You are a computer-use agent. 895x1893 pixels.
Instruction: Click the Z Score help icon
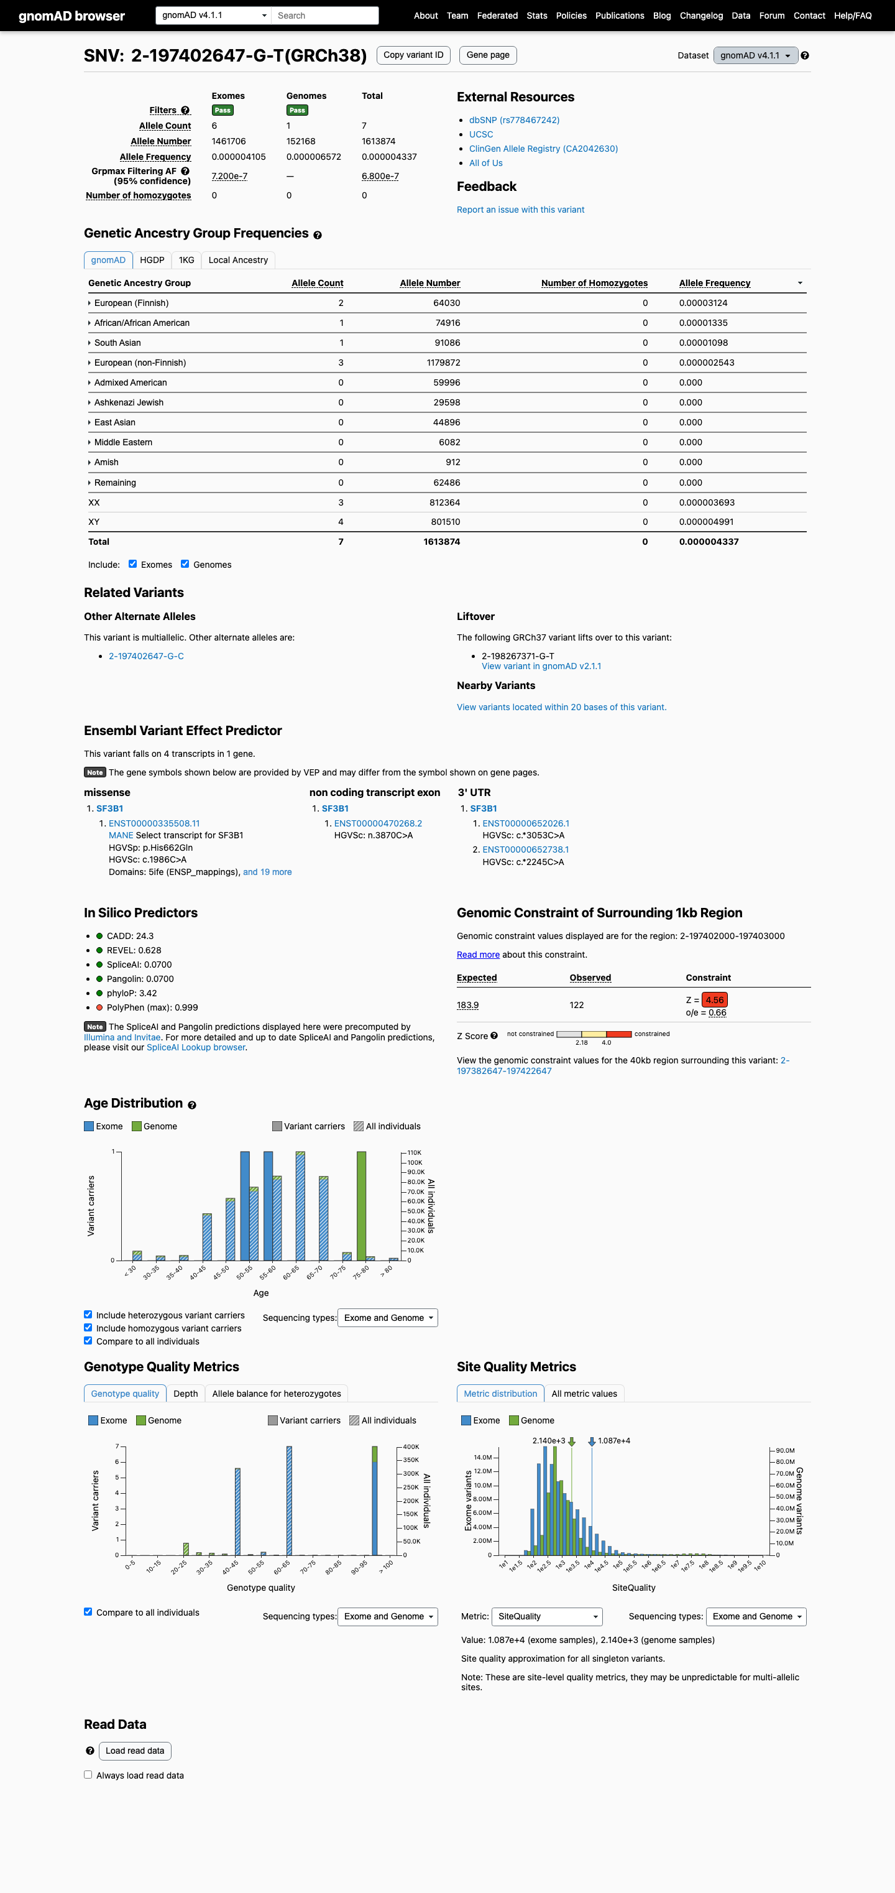[x=494, y=1036]
